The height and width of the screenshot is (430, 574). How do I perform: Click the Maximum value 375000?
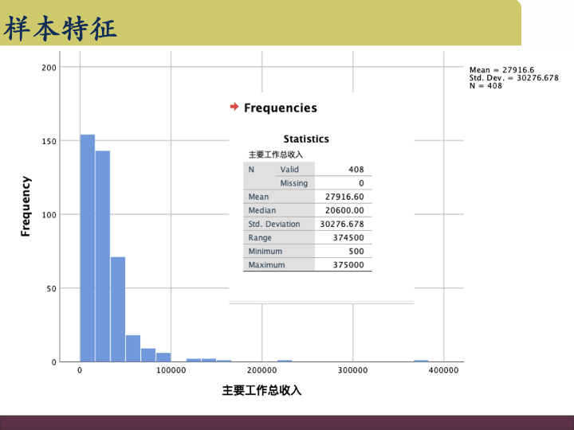click(348, 265)
